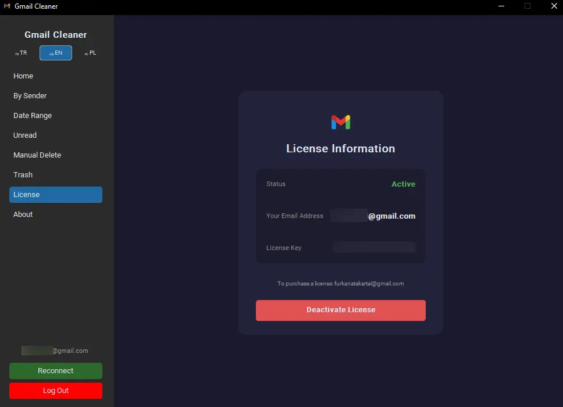Select the License menu item
Screen dimensions: 563x407
(56, 195)
